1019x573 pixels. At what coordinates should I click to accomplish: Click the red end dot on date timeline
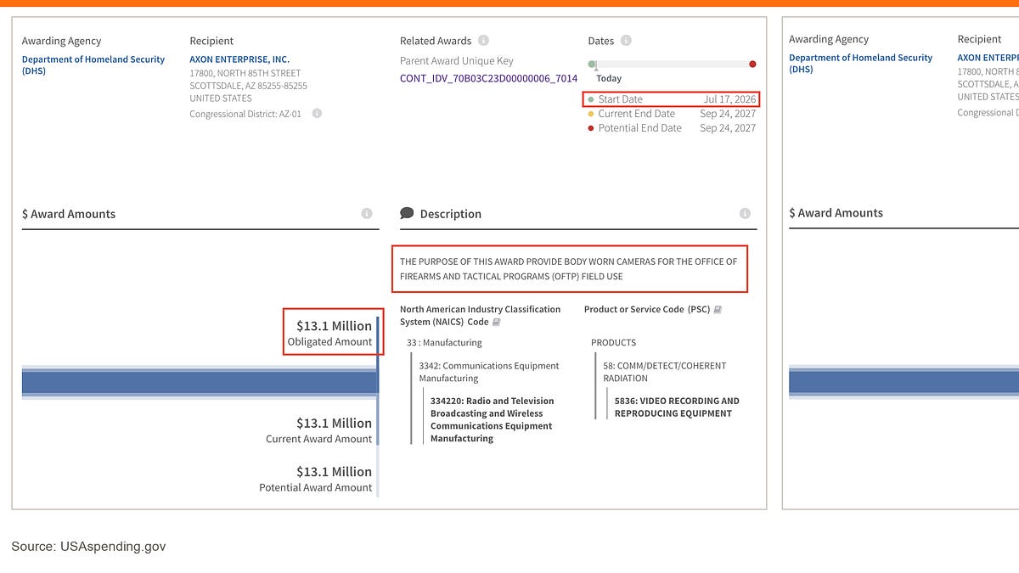[752, 64]
